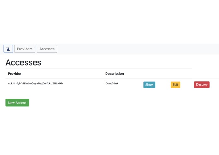Click the Provider column header
219x155 pixels.
14,74
